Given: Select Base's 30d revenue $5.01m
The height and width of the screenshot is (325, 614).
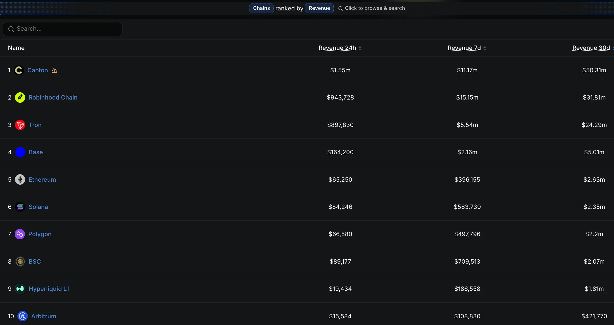Looking at the screenshot, I should (x=594, y=152).
